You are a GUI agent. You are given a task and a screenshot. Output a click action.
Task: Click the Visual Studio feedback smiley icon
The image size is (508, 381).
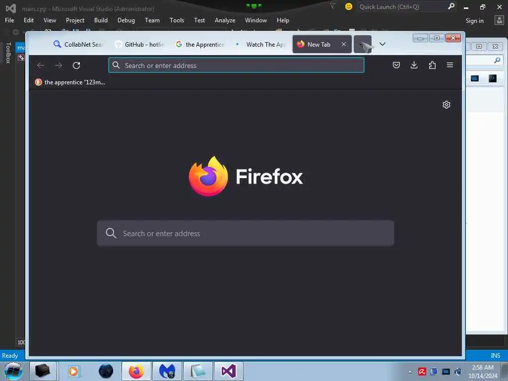point(349,6)
